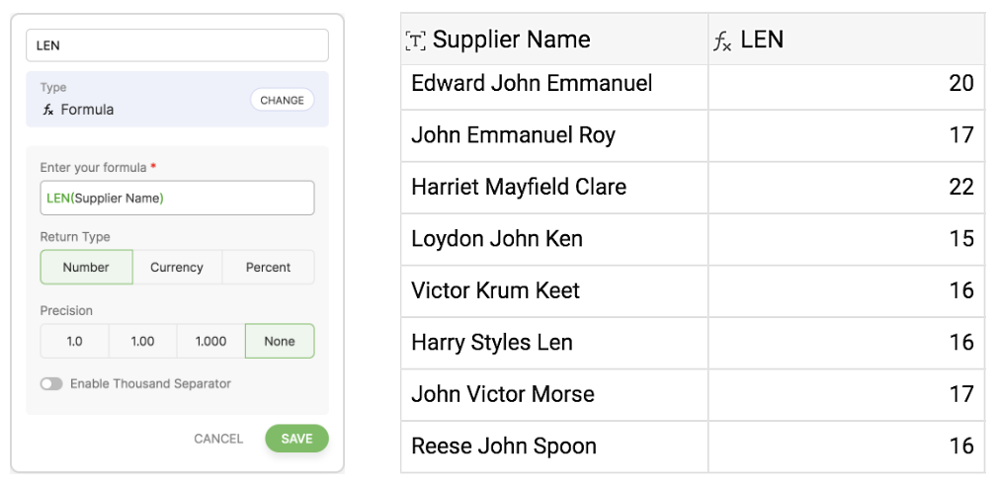Save the formula column

point(296,439)
